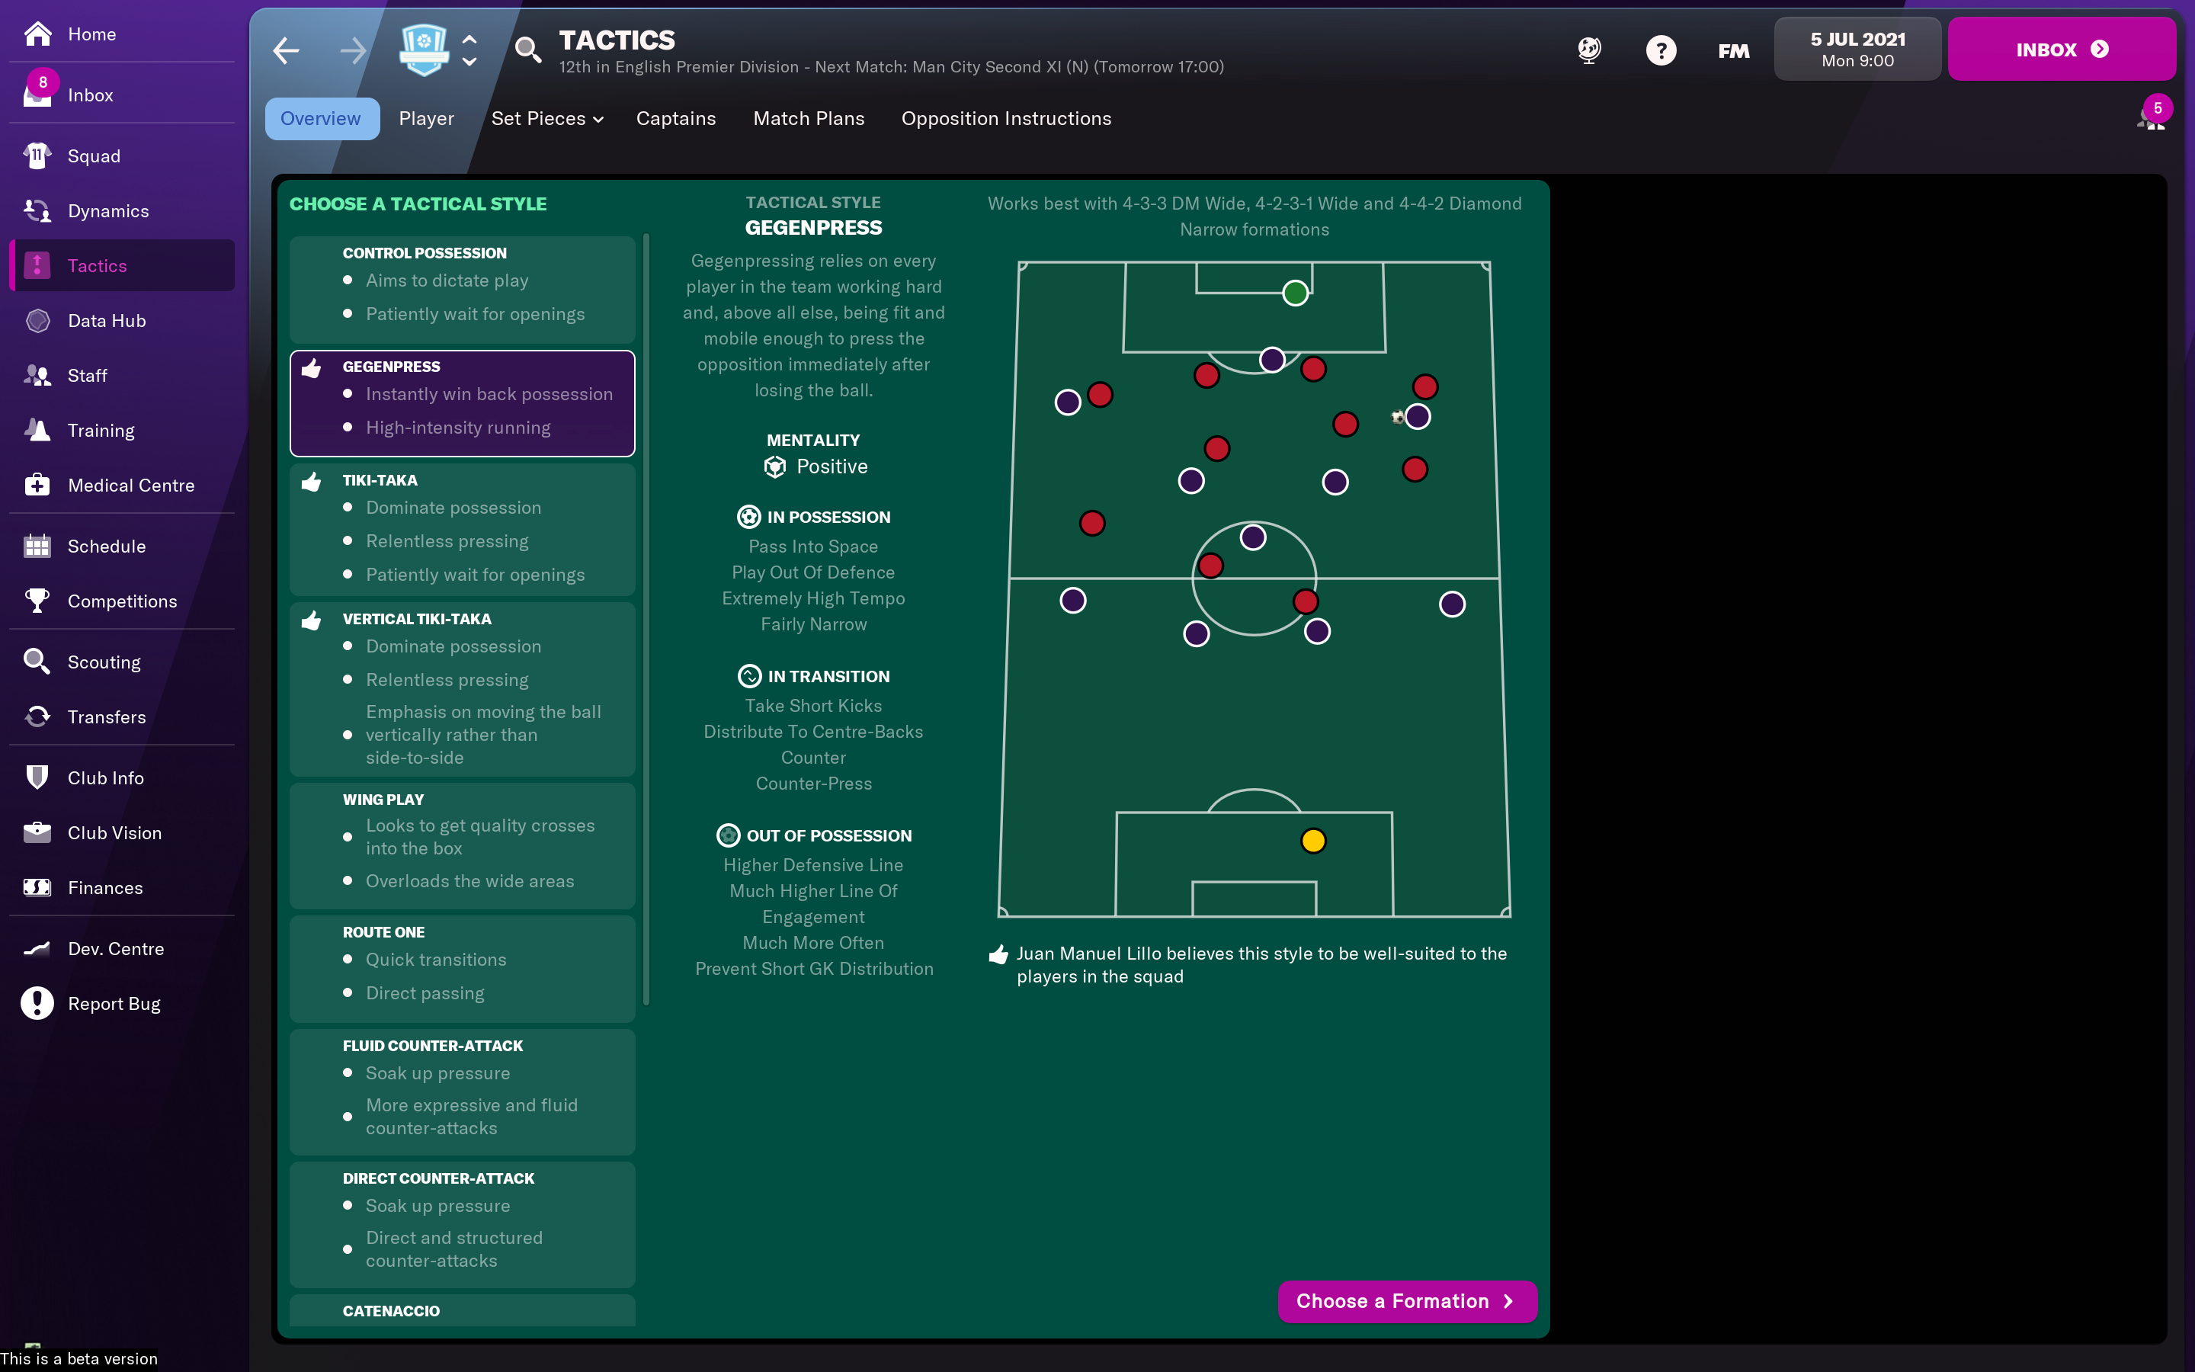The image size is (2195, 1372).
Task: Open the Inbox button top right
Action: click(2062, 49)
